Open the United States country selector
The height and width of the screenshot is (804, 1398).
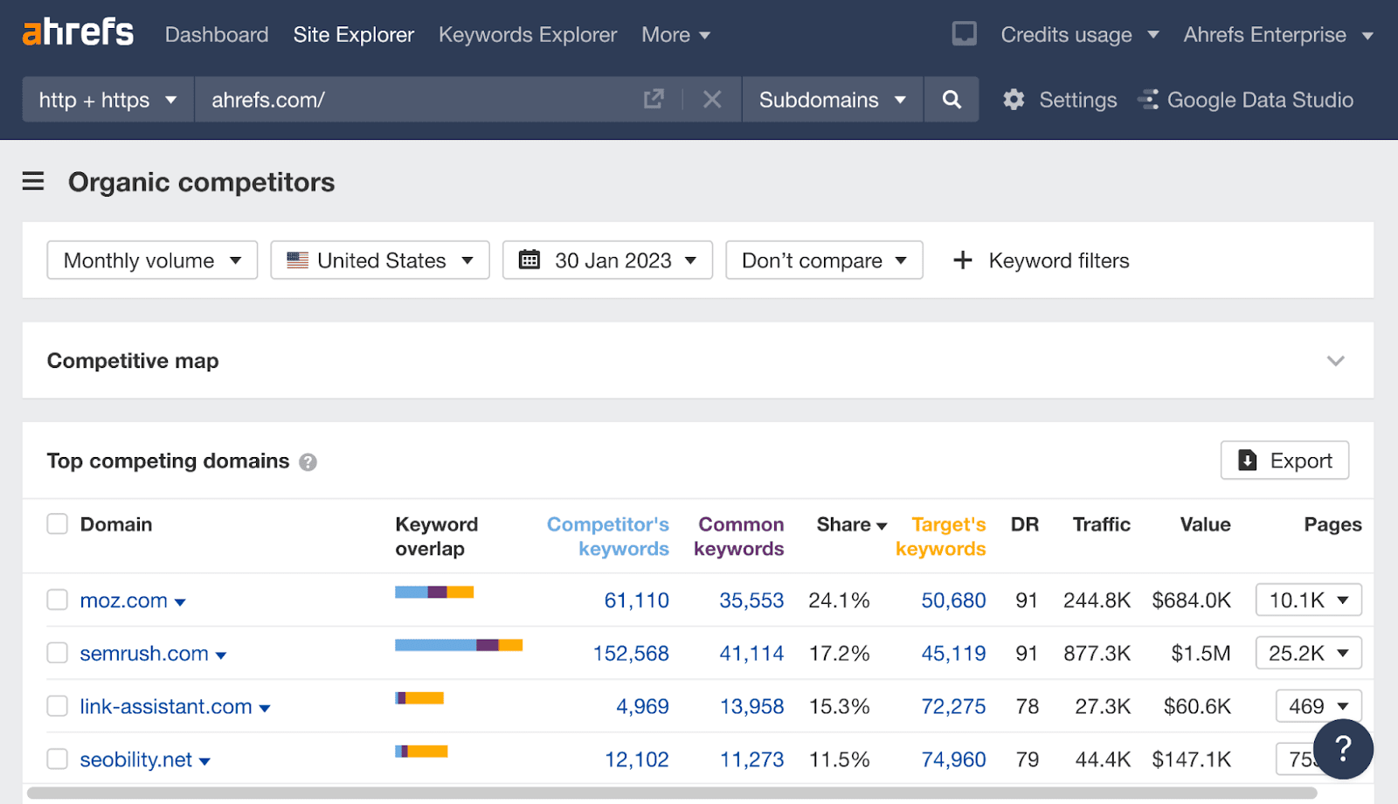[x=379, y=260]
